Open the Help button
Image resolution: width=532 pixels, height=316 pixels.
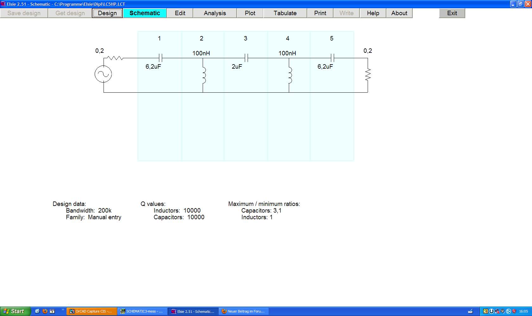(373, 13)
